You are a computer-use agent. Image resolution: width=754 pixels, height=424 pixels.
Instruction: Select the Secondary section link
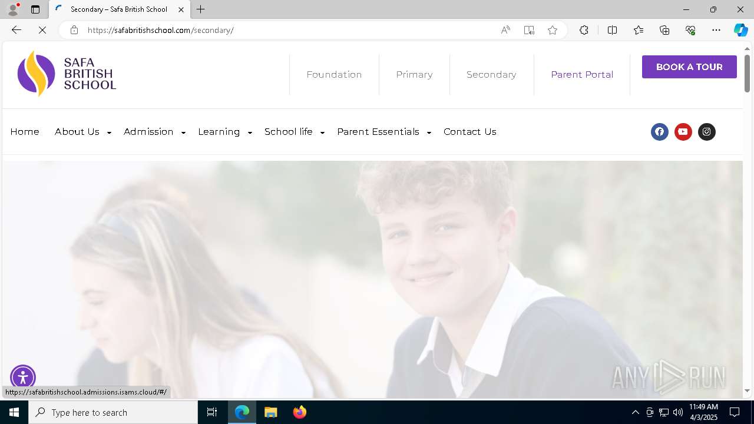pyautogui.click(x=491, y=75)
